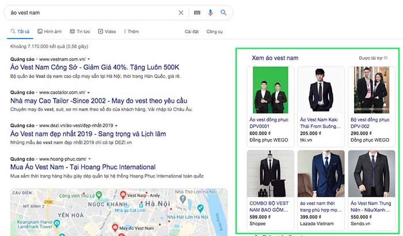Click the COMBO BỘ VEST NAM BAO GỒM title
The image size is (403, 236).
[x=269, y=207]
